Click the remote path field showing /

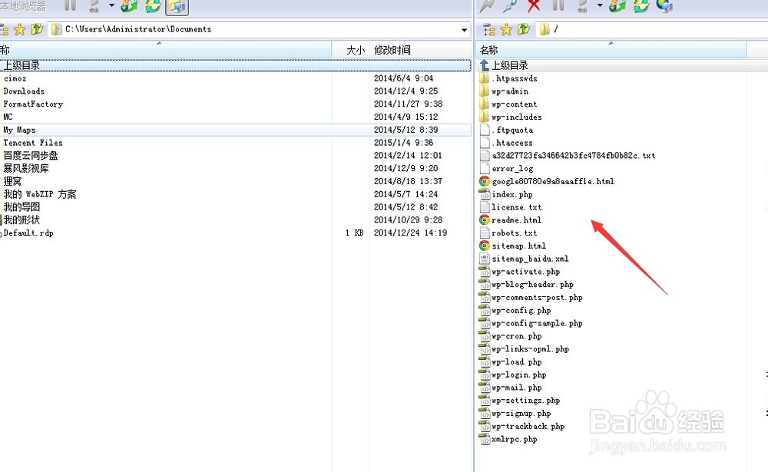pyautogui.click(x=651, y=29)
